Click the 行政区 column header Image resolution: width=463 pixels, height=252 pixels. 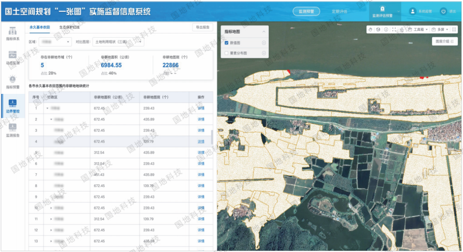(x=67, y=97)
